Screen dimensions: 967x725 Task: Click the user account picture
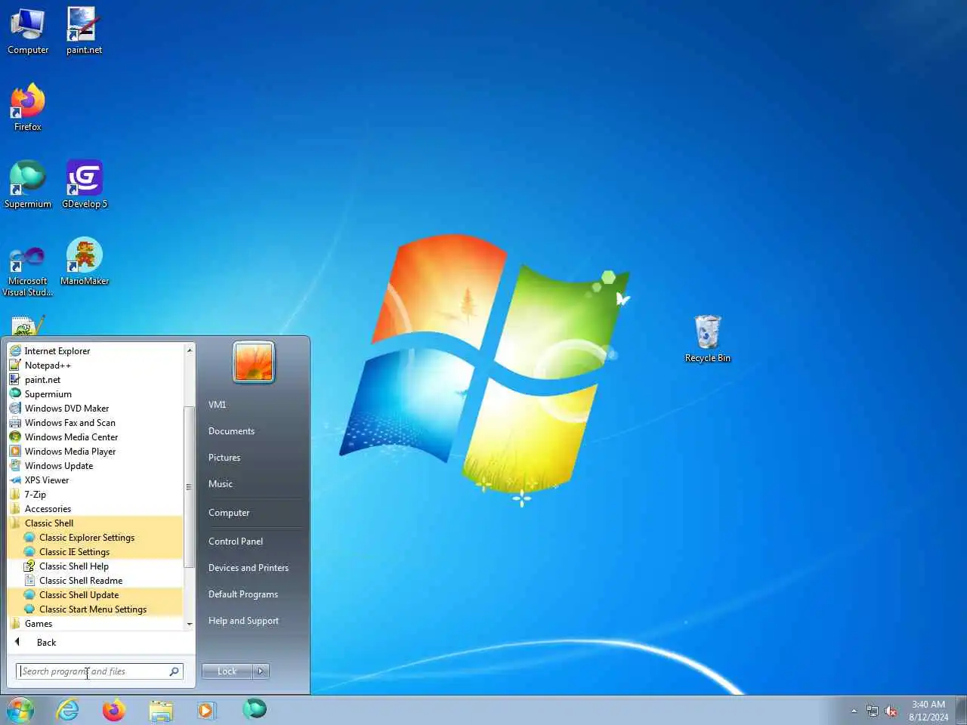(x=254, y=362)
